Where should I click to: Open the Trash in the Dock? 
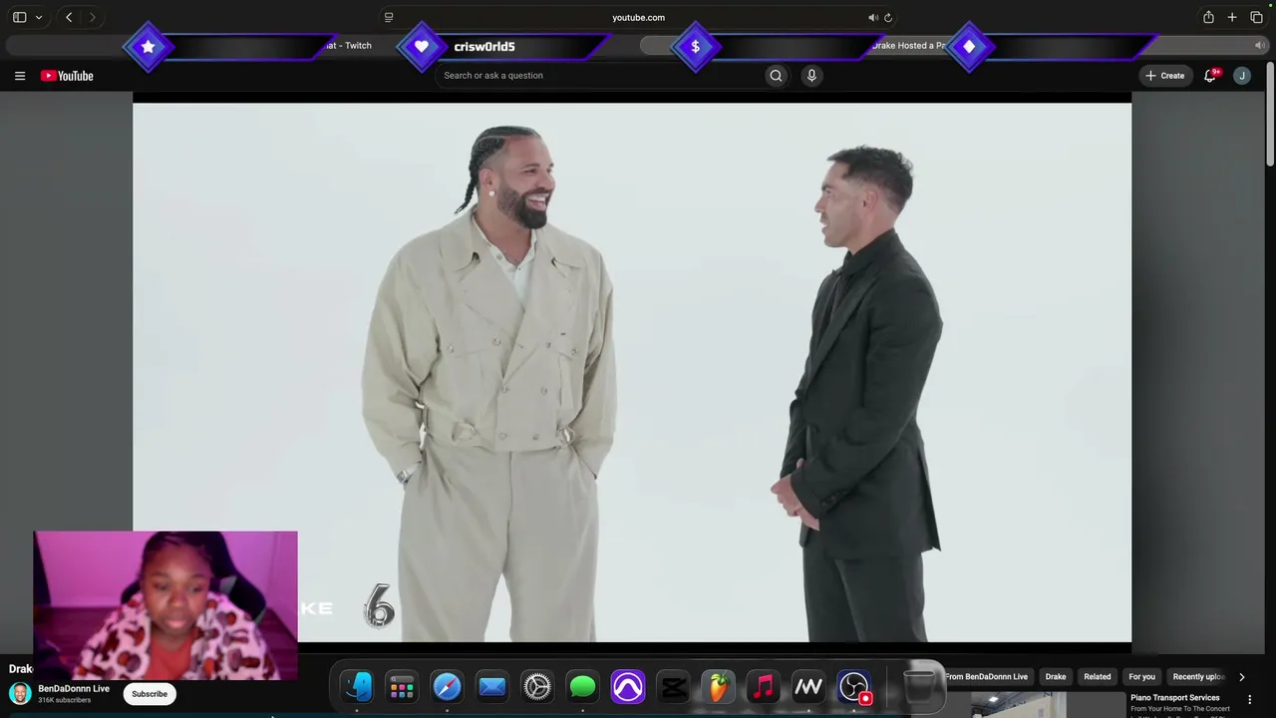pos(919,686)
